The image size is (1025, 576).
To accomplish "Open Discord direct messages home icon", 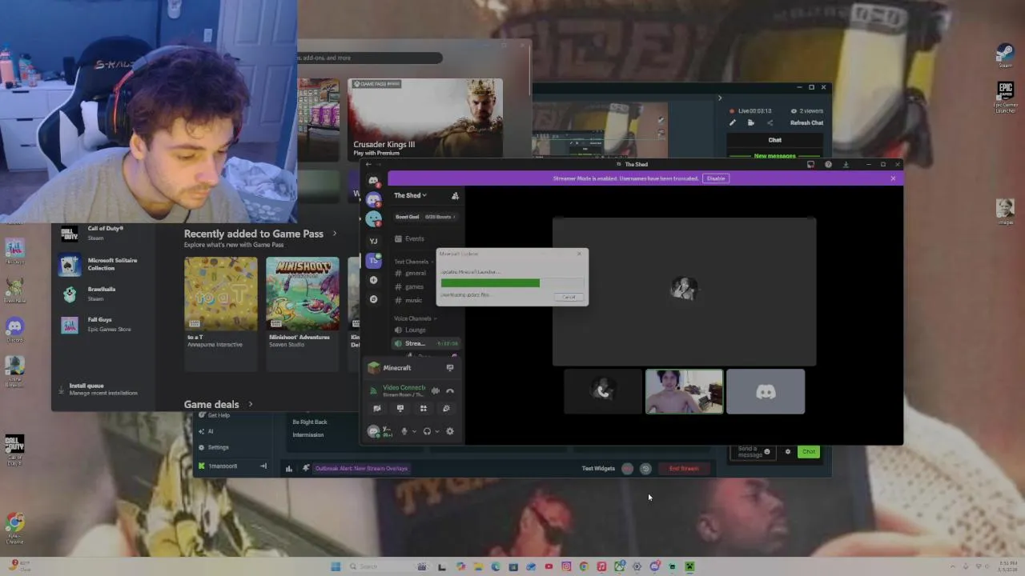I will [x=373, y=181].
